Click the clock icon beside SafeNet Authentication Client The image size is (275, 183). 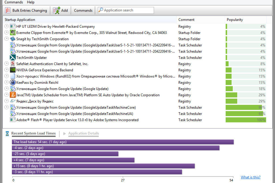(6, 64)
